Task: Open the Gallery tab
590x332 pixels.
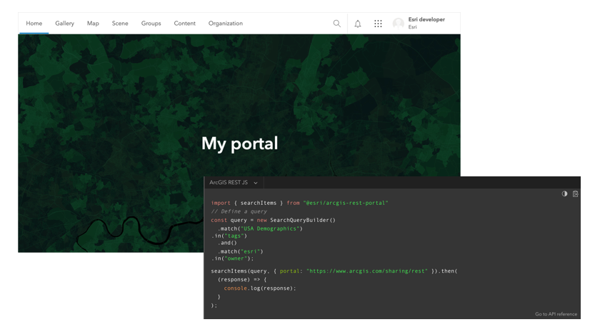Action: coord(65,24)
